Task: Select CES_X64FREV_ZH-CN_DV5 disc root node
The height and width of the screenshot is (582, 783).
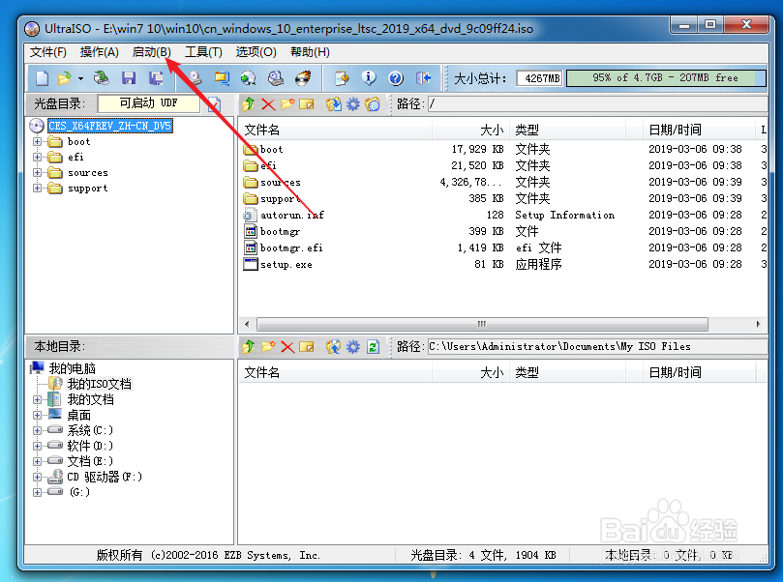Action: (110, 126)
